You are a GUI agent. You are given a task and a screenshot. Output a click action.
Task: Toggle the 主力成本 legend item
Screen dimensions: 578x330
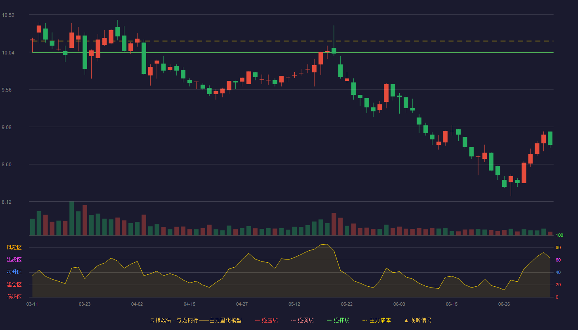(377, 320)
